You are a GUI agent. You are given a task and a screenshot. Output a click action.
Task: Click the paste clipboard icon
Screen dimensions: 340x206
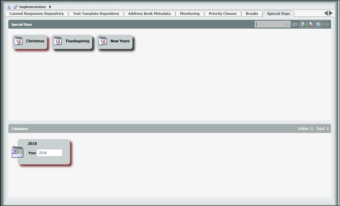coord(327,24)
